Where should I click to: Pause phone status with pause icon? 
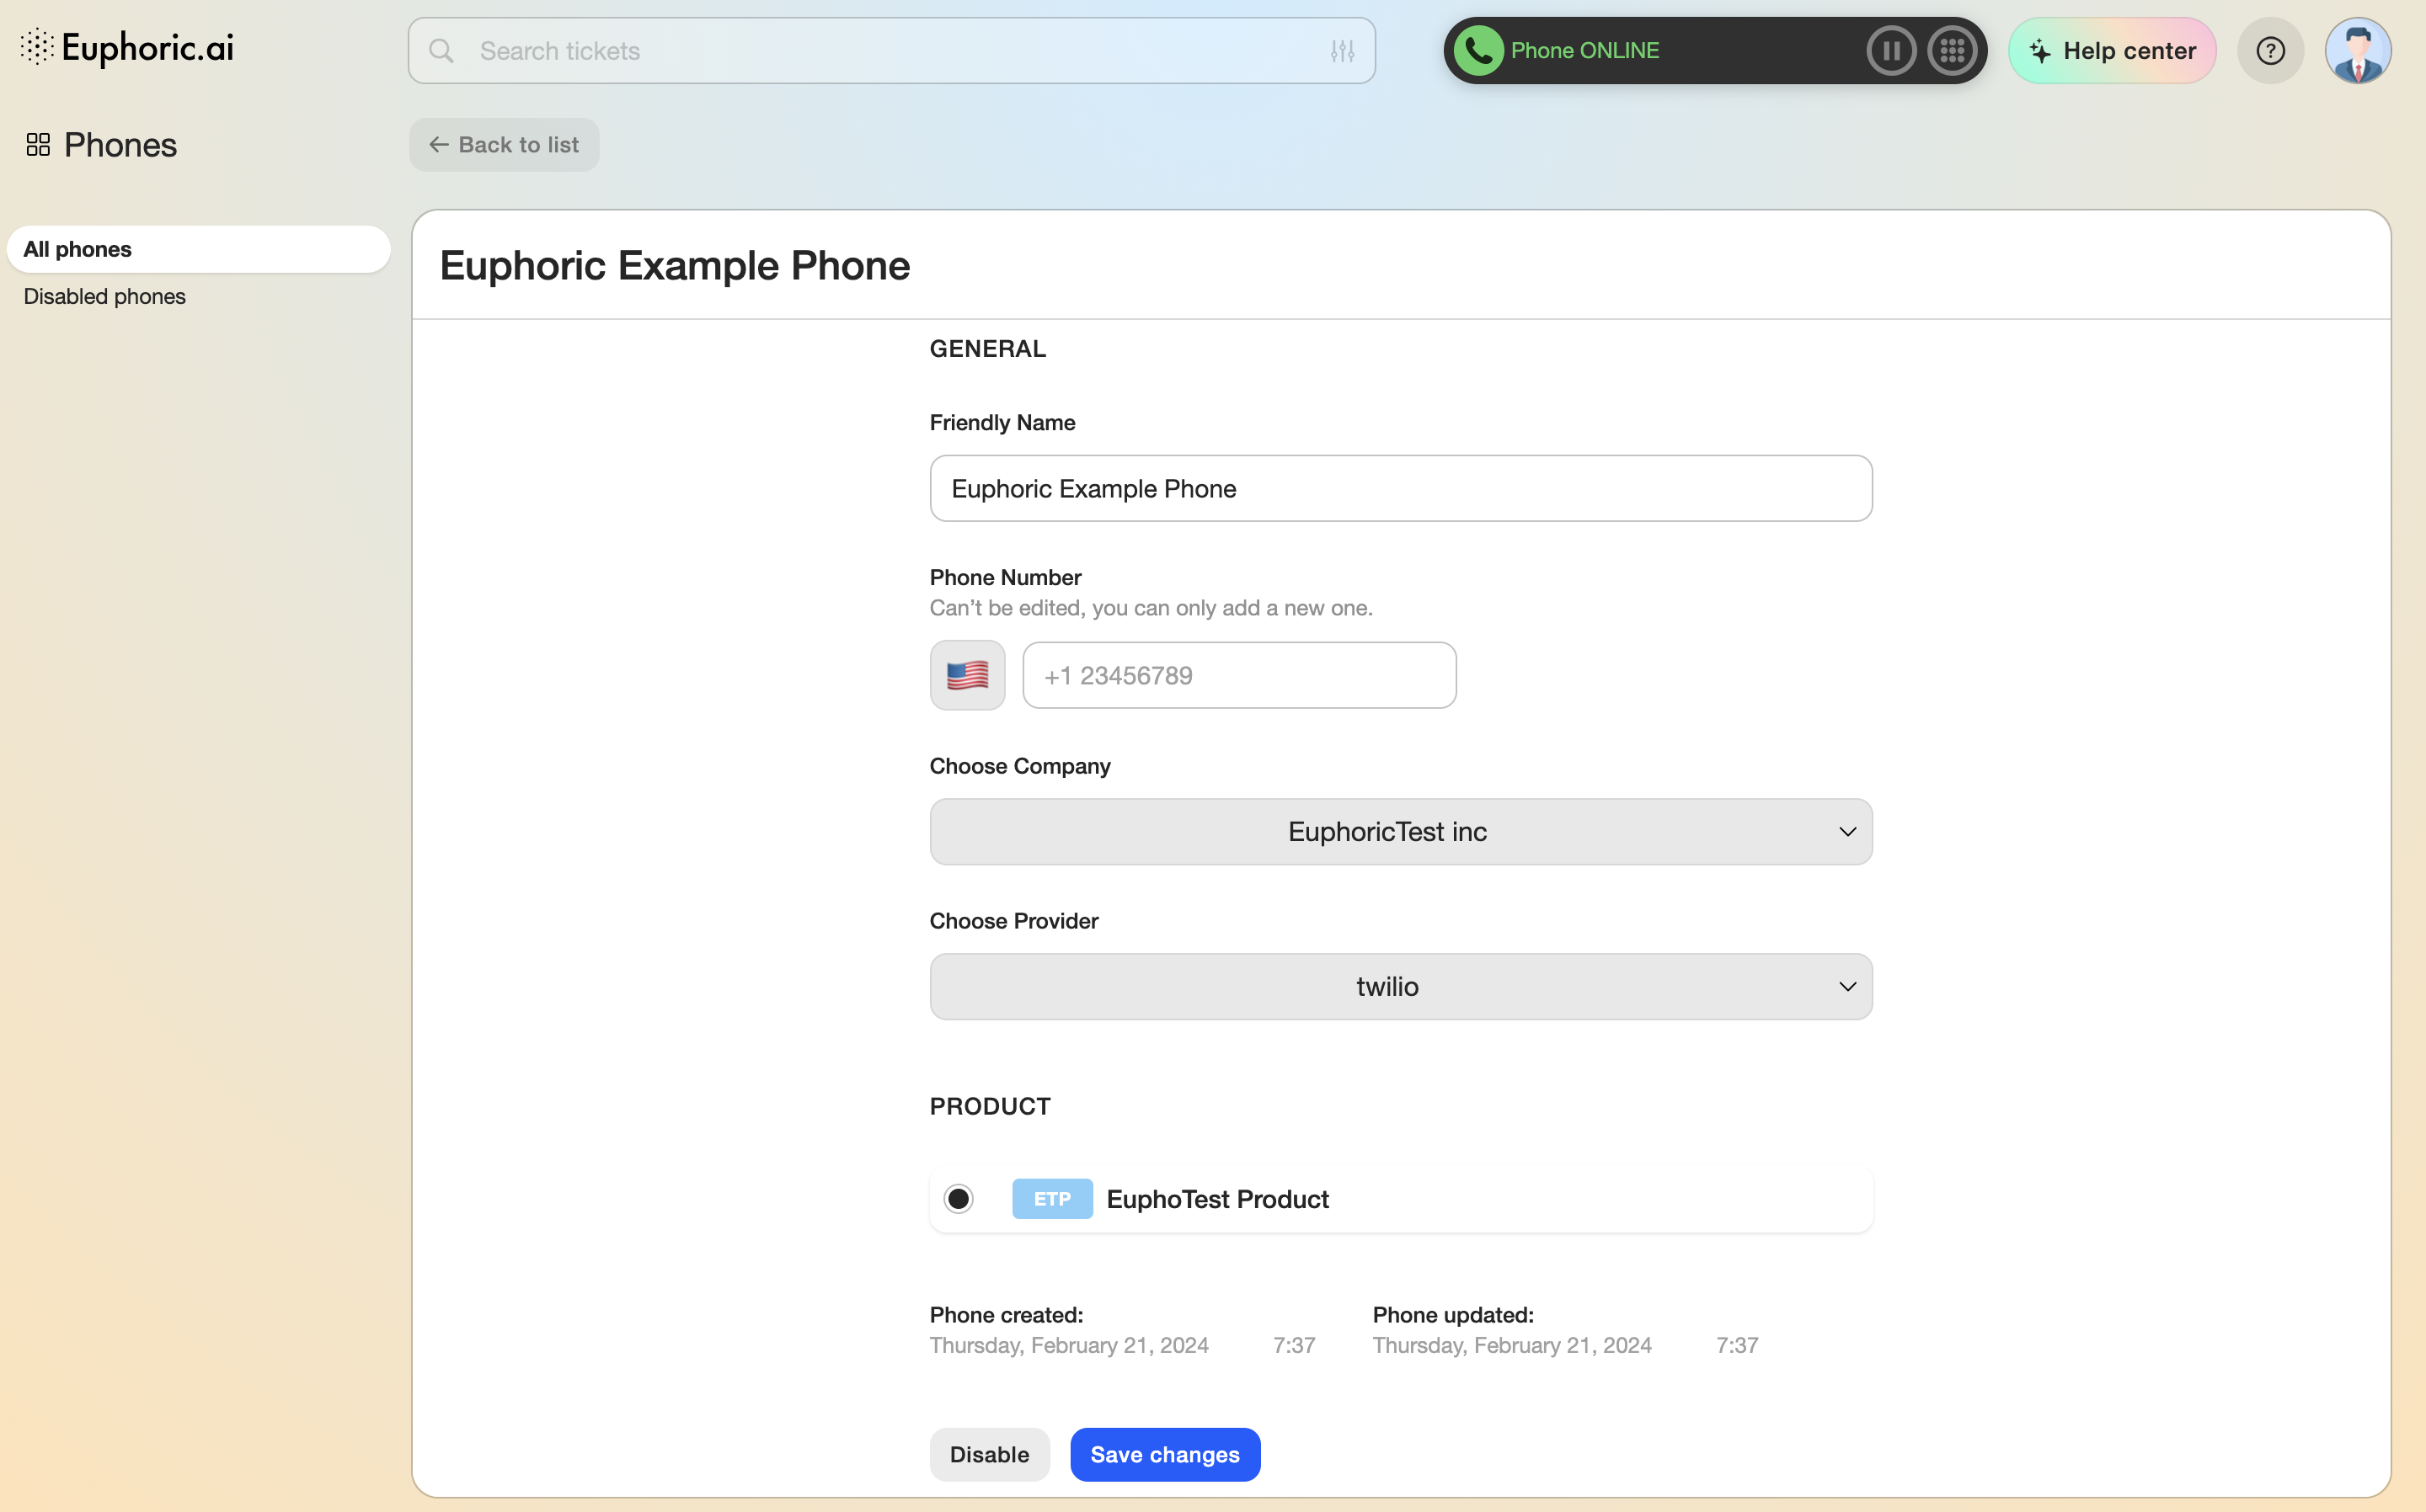1889,50
